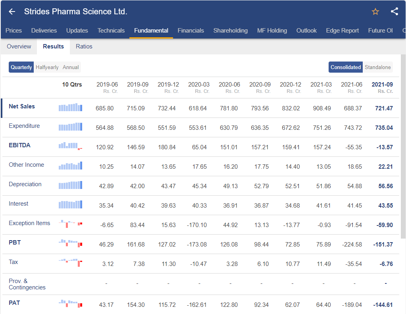The image size is (406, 314).
Task: Click Other Income value 17.75
Action: (x=262, y=167)
